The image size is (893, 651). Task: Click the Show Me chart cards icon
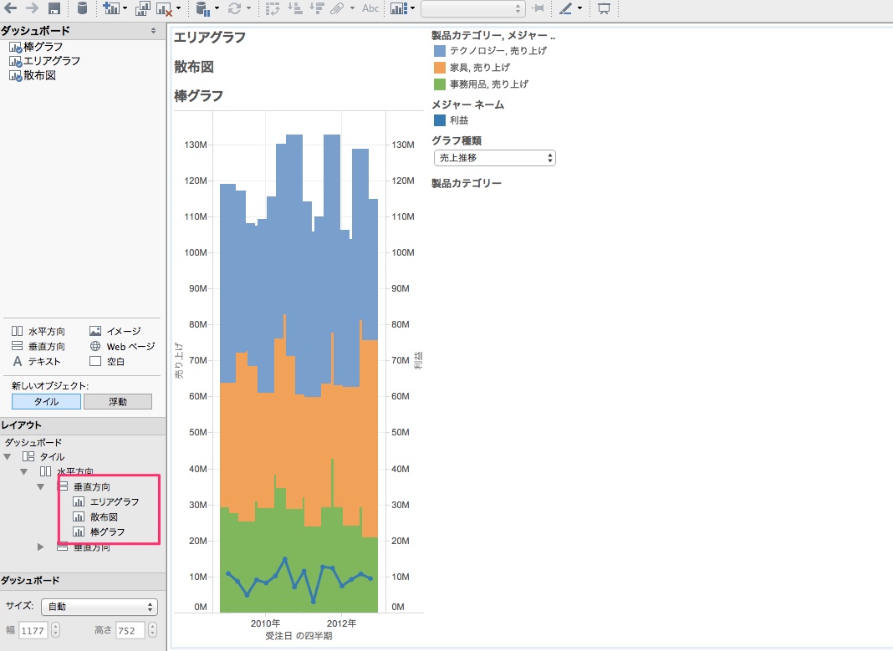click(x=399, y=8)
